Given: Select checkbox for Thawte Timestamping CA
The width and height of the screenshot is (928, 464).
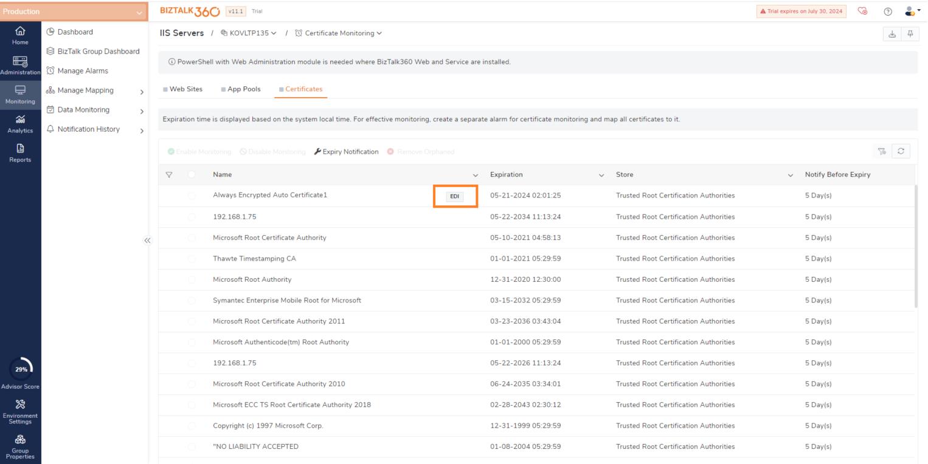Looking at the screenshot, I should tap(192, 259).
